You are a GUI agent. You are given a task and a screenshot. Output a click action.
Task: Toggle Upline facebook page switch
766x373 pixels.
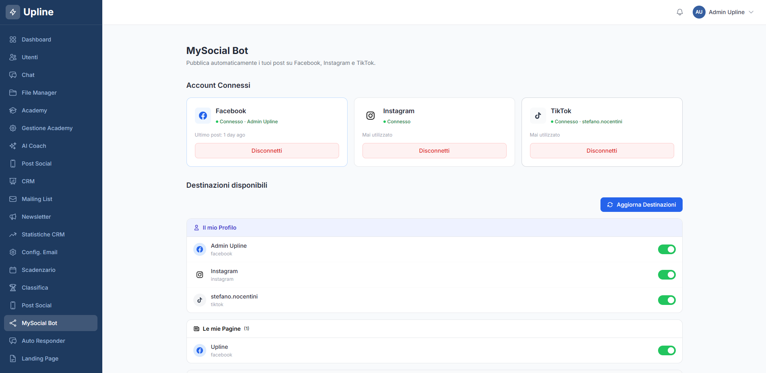pyautogui.click(x=667, y=350)
